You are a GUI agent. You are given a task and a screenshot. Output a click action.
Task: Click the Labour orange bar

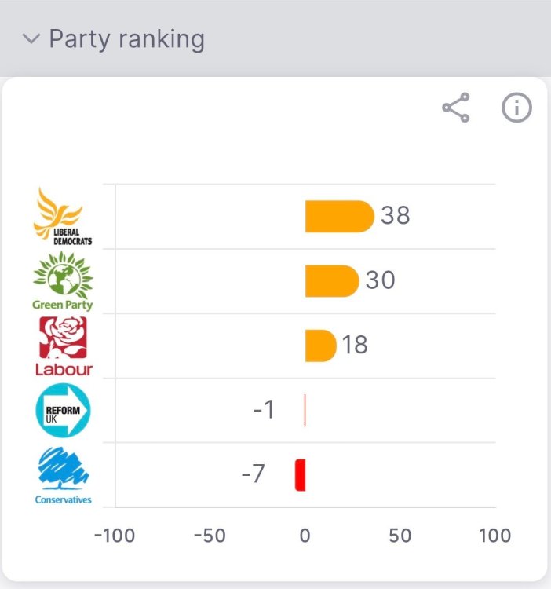[320, 346]
